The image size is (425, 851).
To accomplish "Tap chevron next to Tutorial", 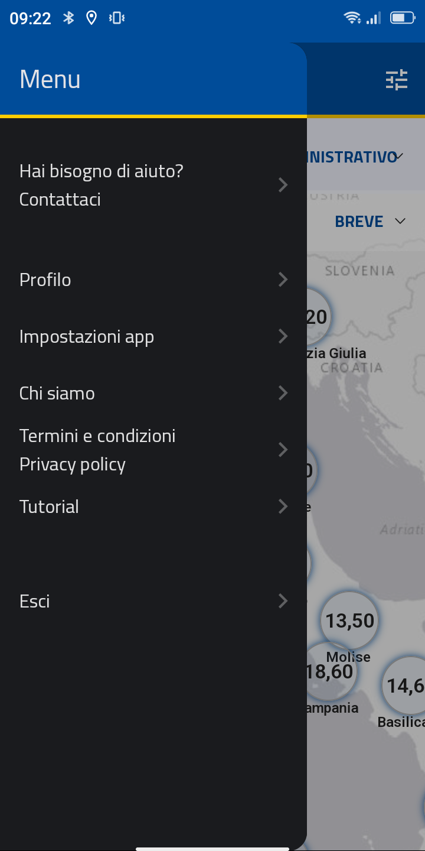I will [x=283, y=506].
